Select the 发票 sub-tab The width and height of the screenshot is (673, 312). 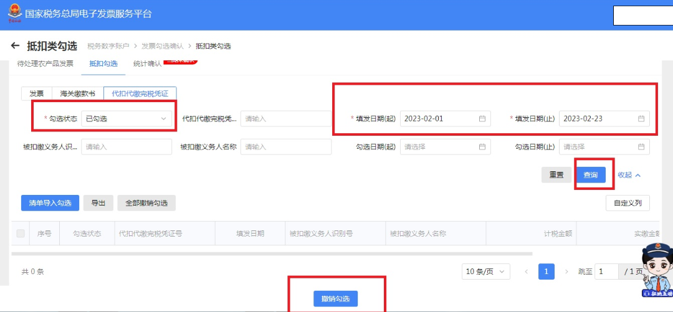(37, 93)
